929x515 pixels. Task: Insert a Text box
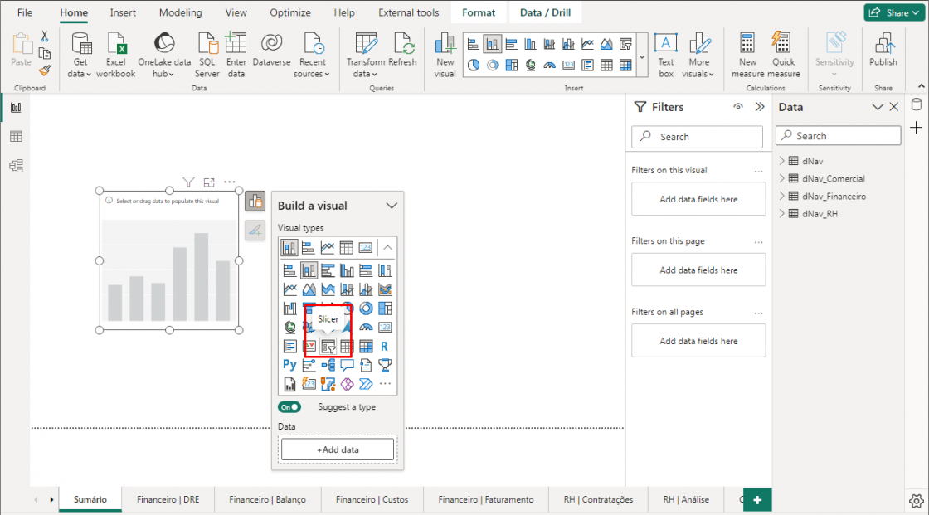click(x=665, y=56)
